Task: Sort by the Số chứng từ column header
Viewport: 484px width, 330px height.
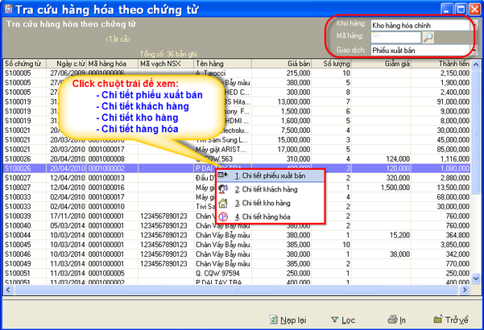Action: tap(23, 63)
